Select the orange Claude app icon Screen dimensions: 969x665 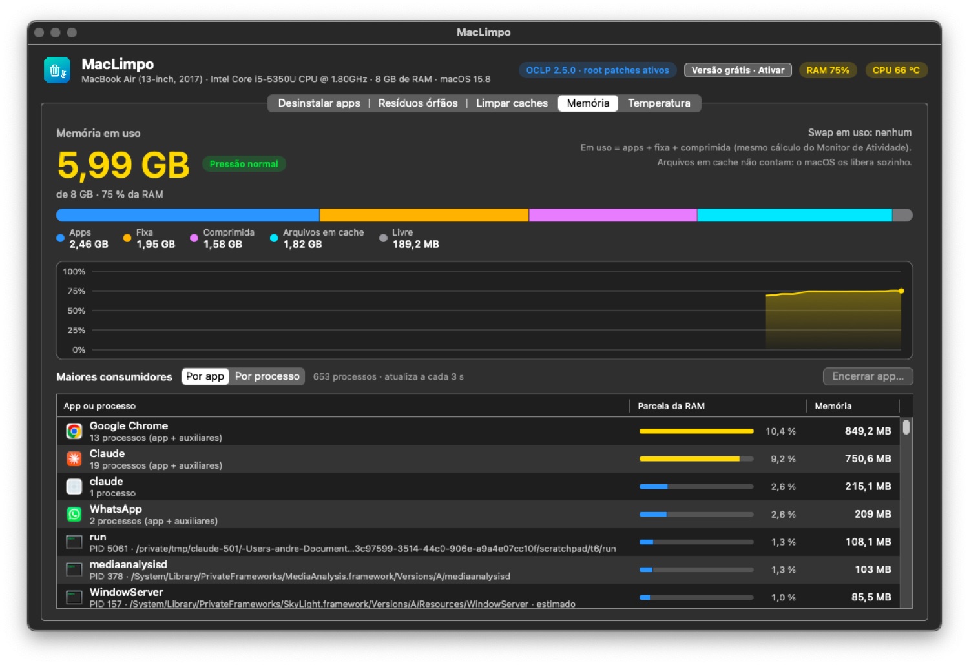[x=74, y=459]
